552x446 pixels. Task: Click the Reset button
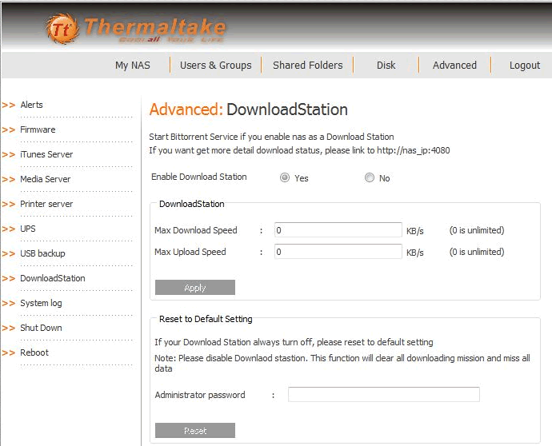click(x=195, y=430)
